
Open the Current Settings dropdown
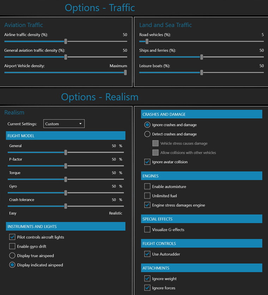coord(64,124)
